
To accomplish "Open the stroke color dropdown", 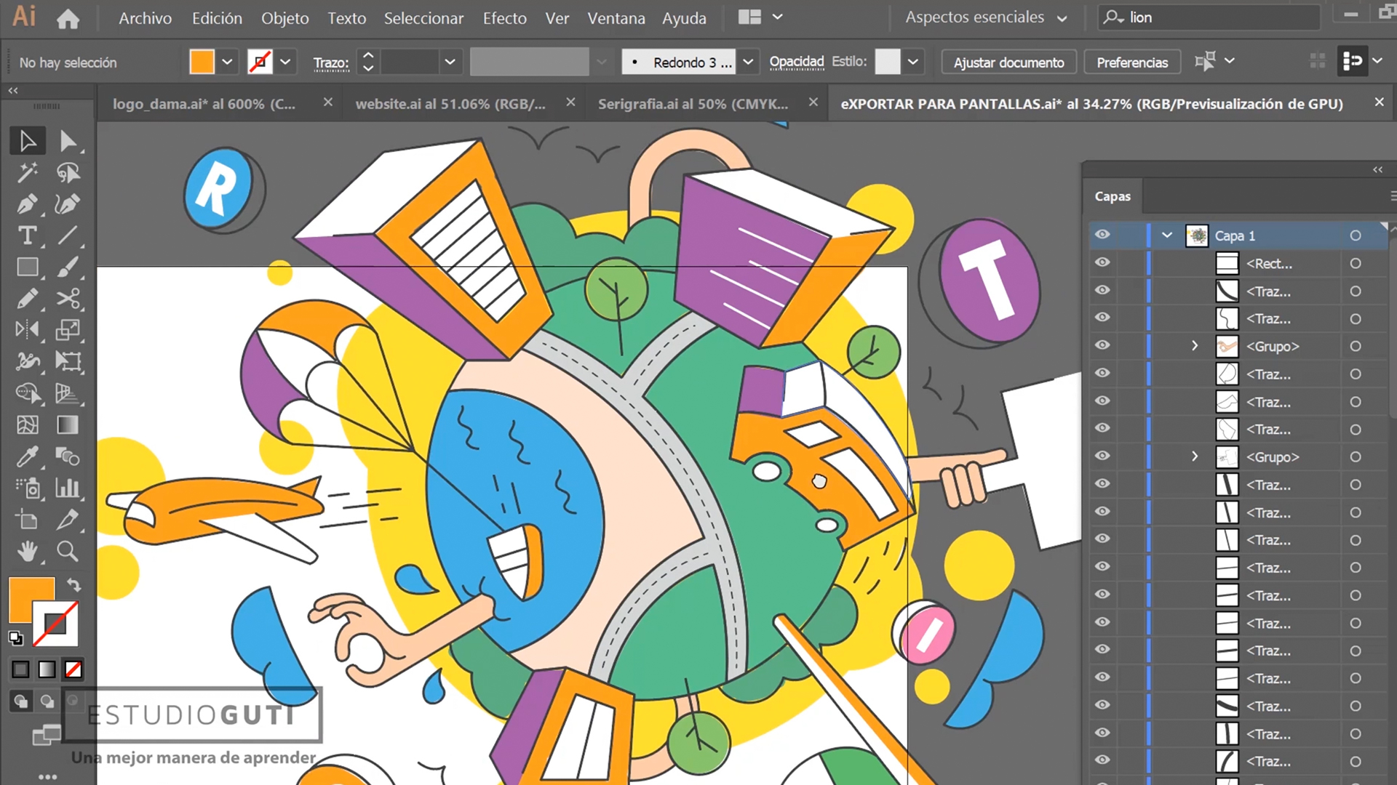I will click(285, 63).
